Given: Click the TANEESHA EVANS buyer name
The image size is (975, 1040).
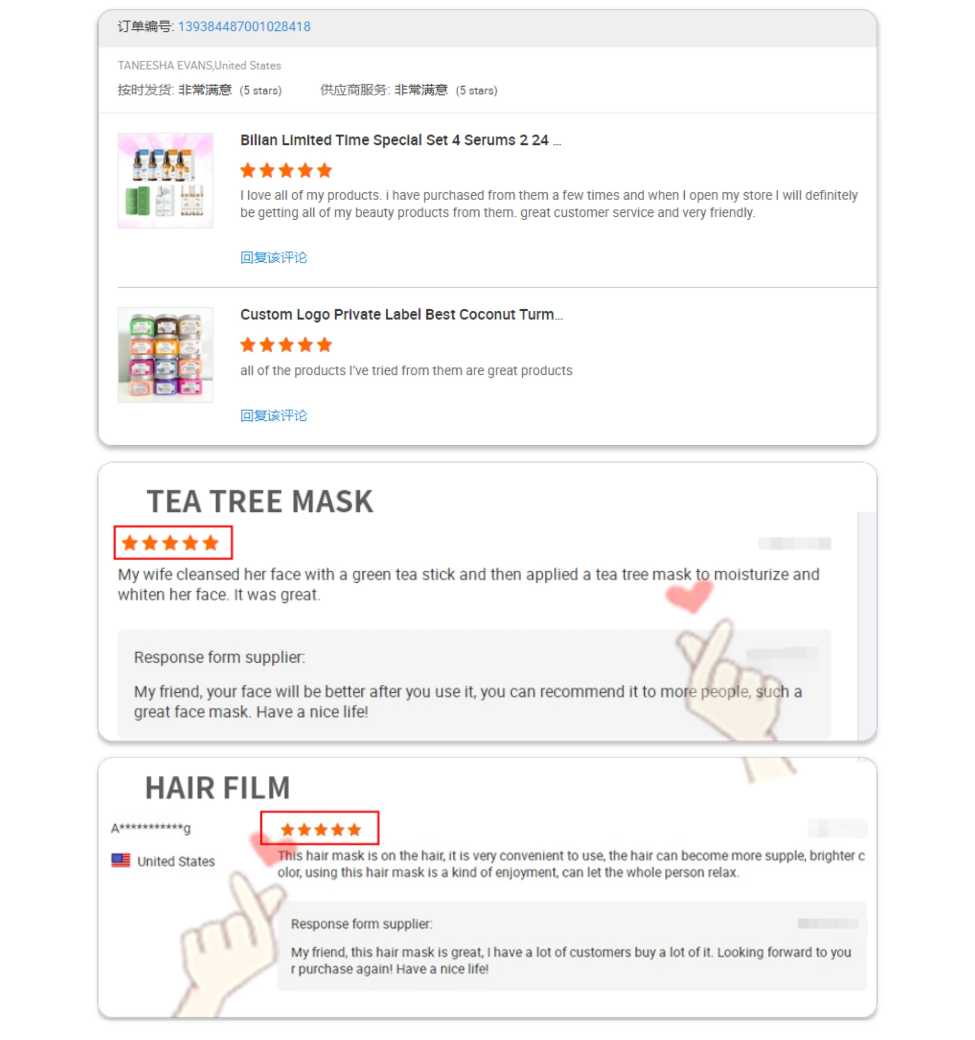Looking at the screenshot, I should click(x=165, y=65).
